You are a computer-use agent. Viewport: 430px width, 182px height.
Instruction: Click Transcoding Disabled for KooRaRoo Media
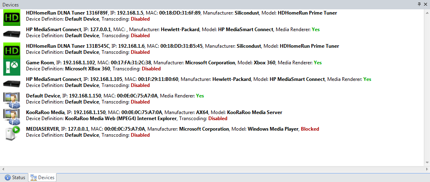point(218,119)
